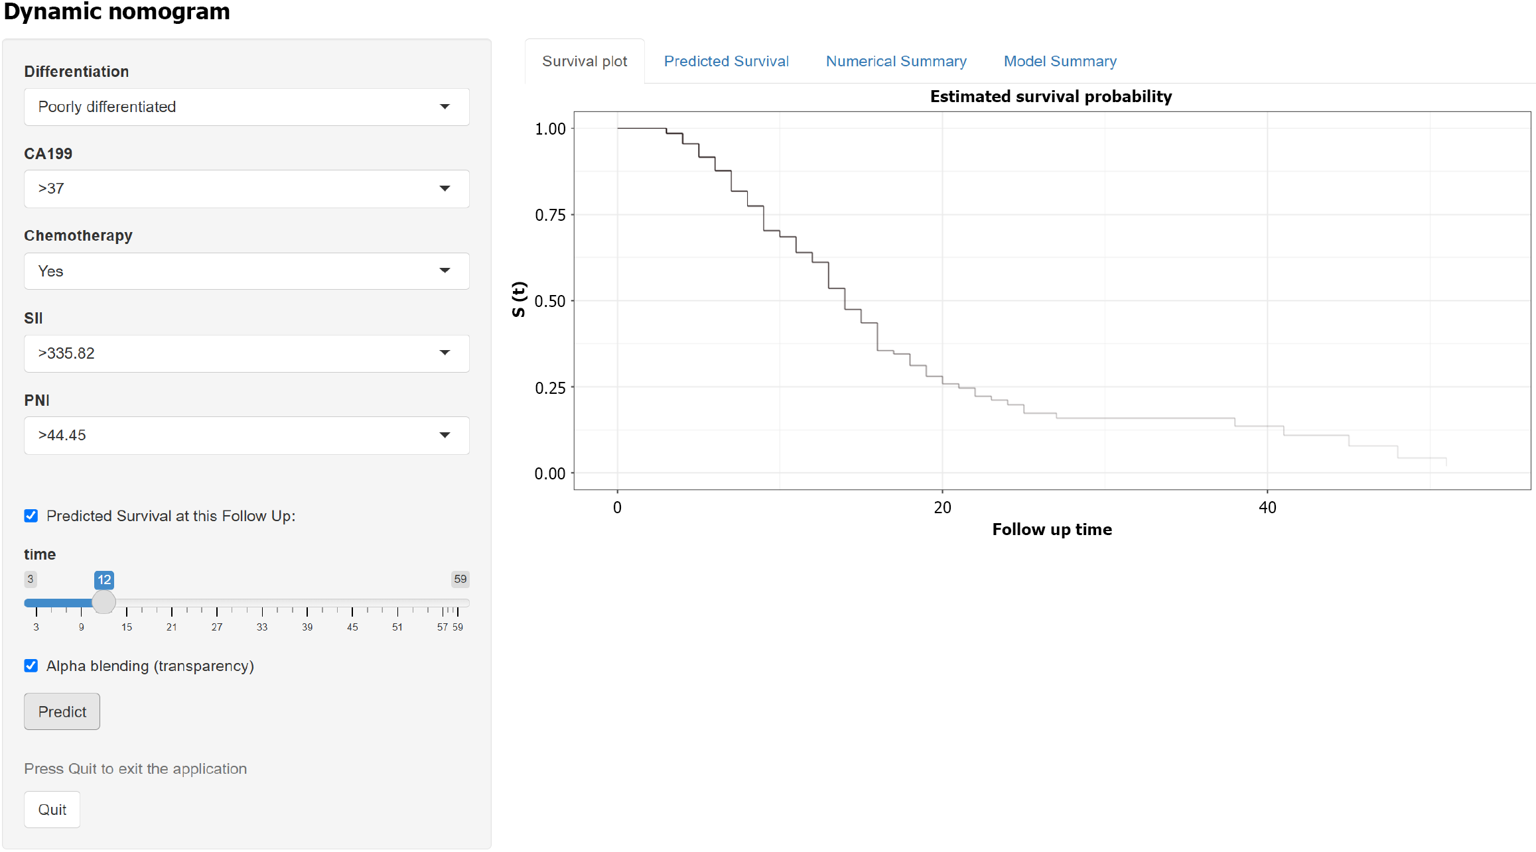Click the CA199 dropdown caret icon

click(x=445, y=189)
